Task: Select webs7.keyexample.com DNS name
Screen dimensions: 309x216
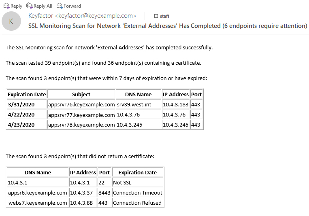Action: [x=38, y=203]
